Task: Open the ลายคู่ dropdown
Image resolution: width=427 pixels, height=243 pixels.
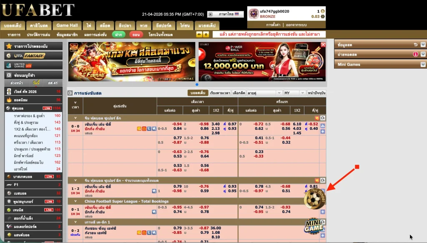Action: [264, 93]
